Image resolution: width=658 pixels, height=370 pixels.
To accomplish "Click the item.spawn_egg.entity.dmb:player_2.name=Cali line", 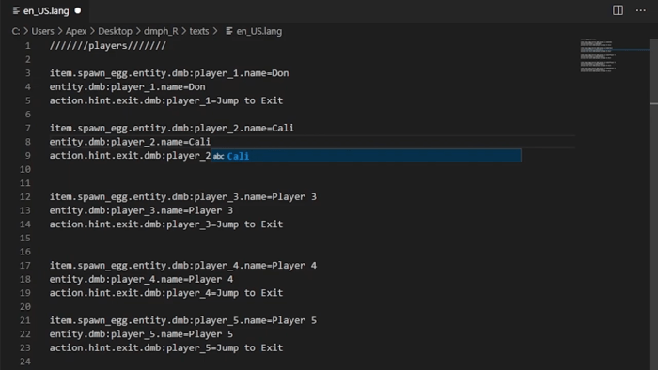I will 172,128.
